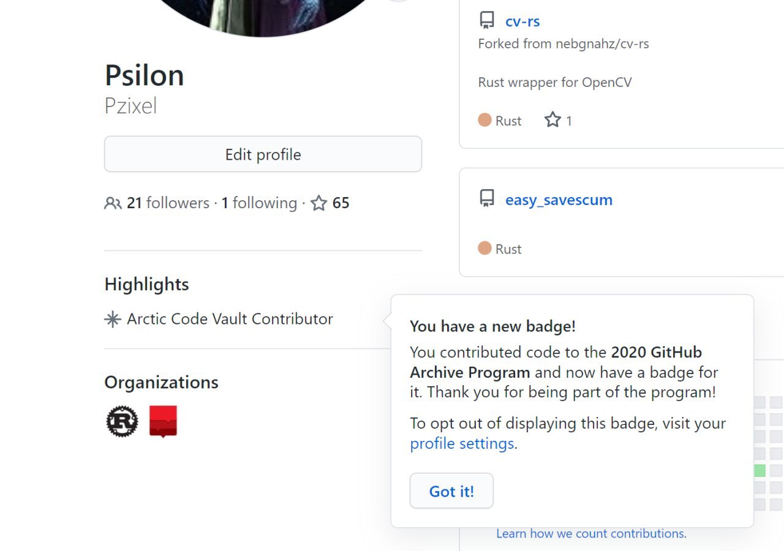Screen dimensions: 784x551
Task: Click the Rust organization avatar
Action: pyautogui.click(x=123, y=421)
